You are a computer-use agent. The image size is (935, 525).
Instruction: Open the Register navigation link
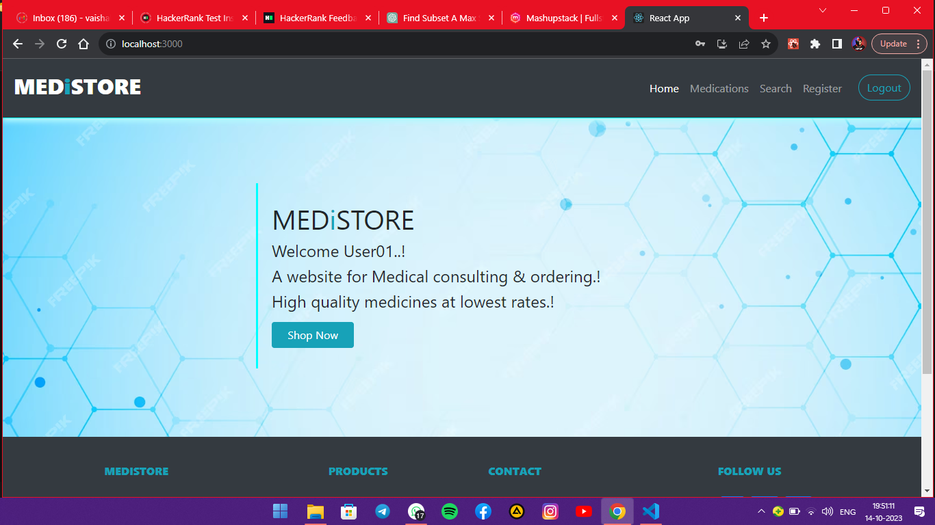(822, 89)
